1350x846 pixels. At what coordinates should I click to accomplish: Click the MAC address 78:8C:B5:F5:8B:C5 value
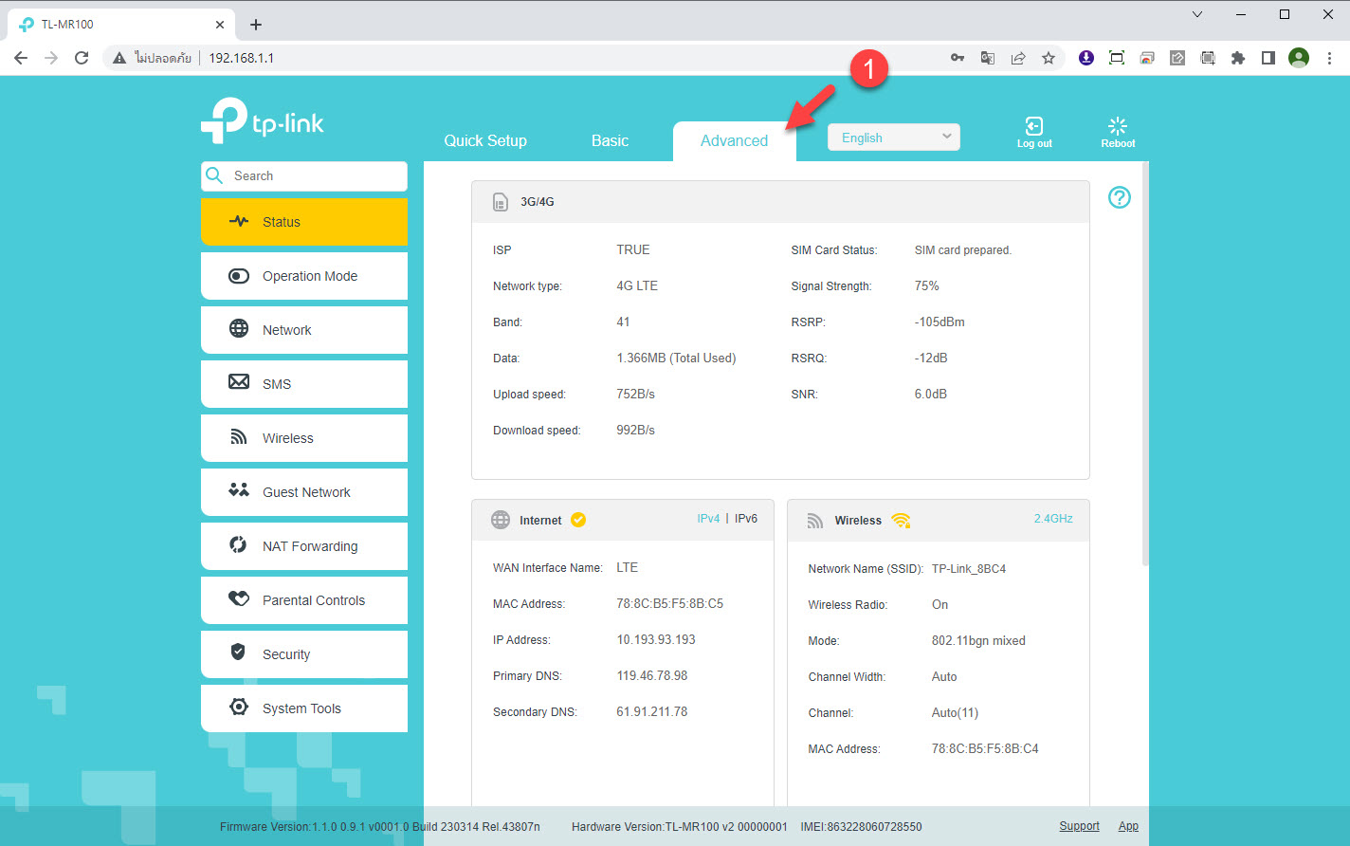pyautogui.click(x=669, y=603)
